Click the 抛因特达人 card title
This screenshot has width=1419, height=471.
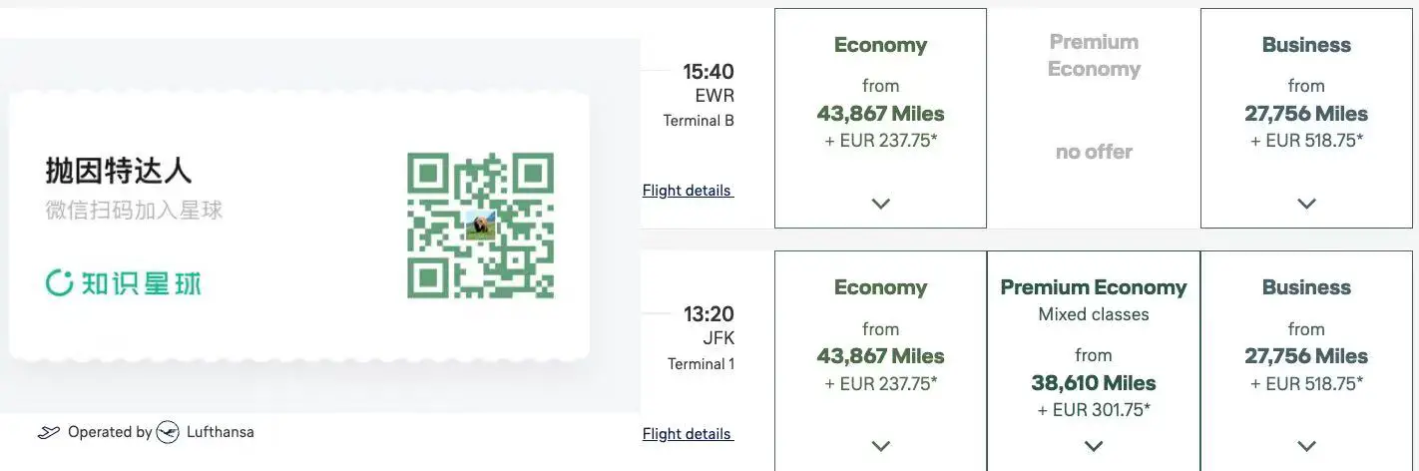(119, 171)
